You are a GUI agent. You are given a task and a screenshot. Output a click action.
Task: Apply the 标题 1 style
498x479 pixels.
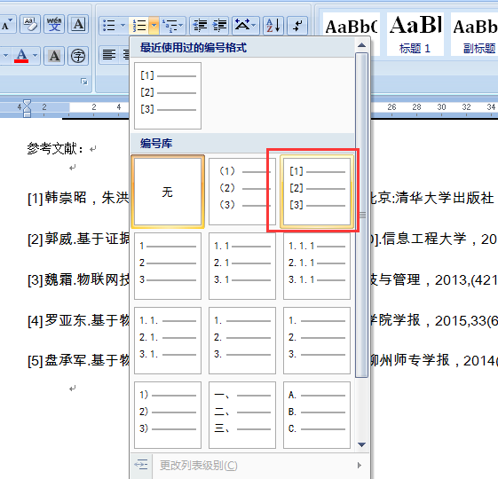tap(415, 35)
